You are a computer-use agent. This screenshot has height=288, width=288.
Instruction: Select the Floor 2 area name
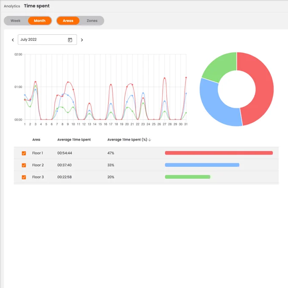[x=38, y=165]
